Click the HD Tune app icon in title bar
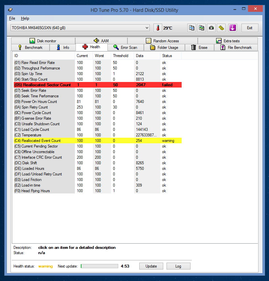 (10, 10)
